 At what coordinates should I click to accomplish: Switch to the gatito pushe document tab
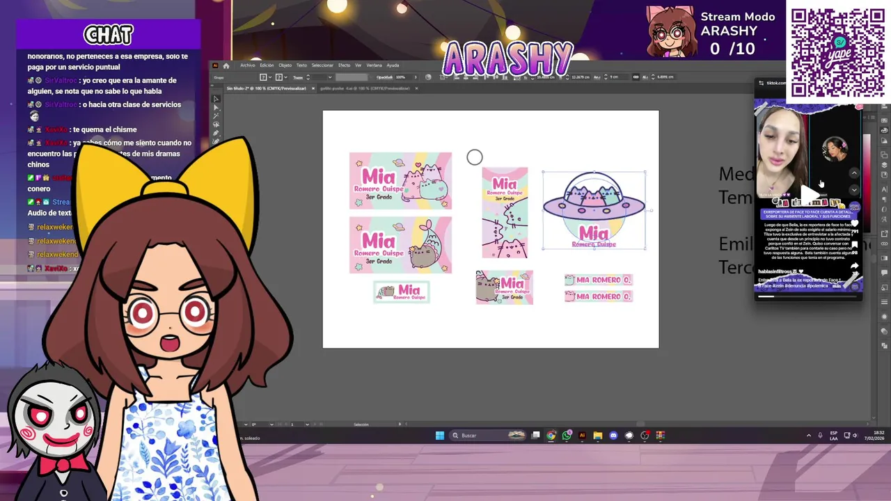(365, 88)
